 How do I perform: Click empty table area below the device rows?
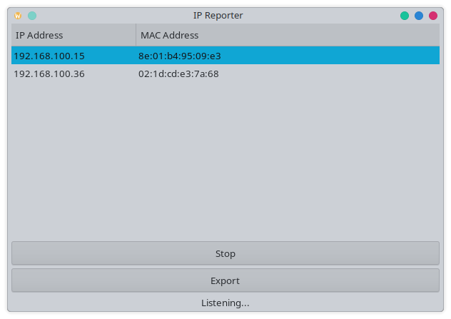click(x=225, y=161)
